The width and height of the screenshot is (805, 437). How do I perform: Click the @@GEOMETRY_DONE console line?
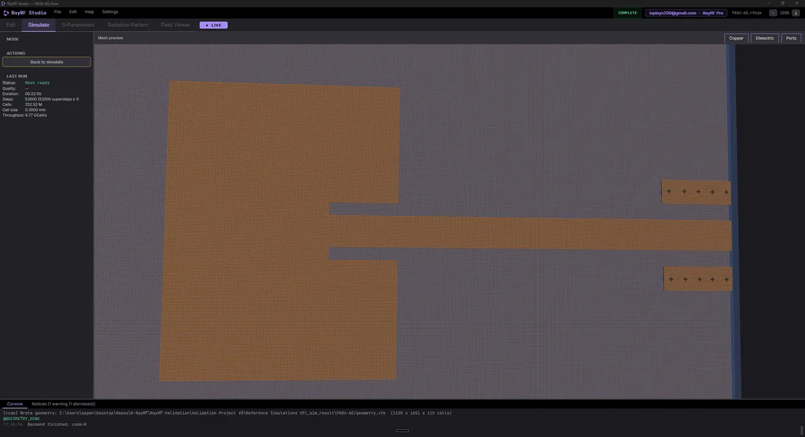pos(21,419)
